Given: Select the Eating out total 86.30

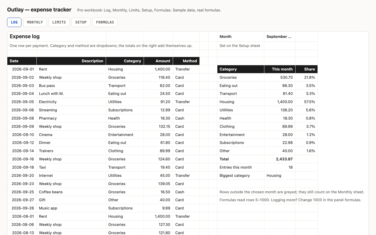Looking at the screenshot, I should [280, 86].
